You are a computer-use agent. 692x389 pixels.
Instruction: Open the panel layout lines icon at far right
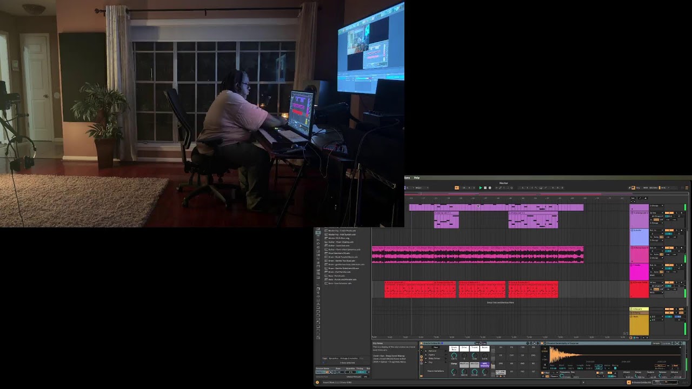687,187
